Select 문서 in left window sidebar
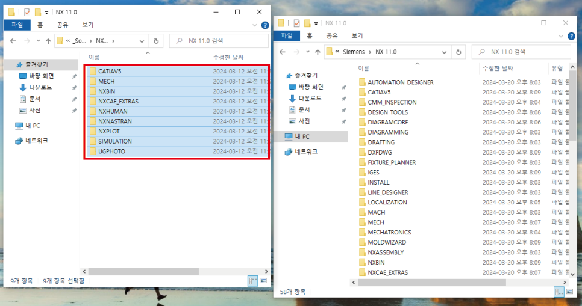This screenshot has height=306, width=582. (34, 99)
